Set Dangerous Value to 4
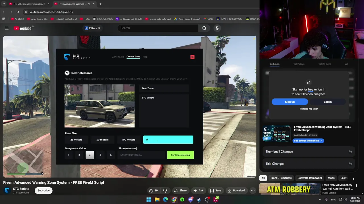364x204 pixels. [100, 155]
